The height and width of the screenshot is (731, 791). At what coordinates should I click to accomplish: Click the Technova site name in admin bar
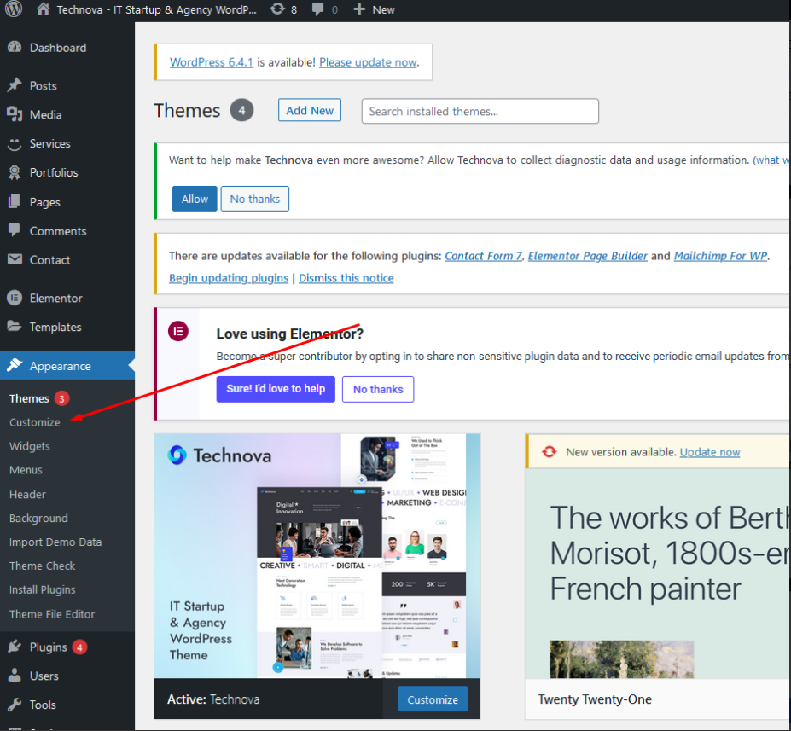156,9
